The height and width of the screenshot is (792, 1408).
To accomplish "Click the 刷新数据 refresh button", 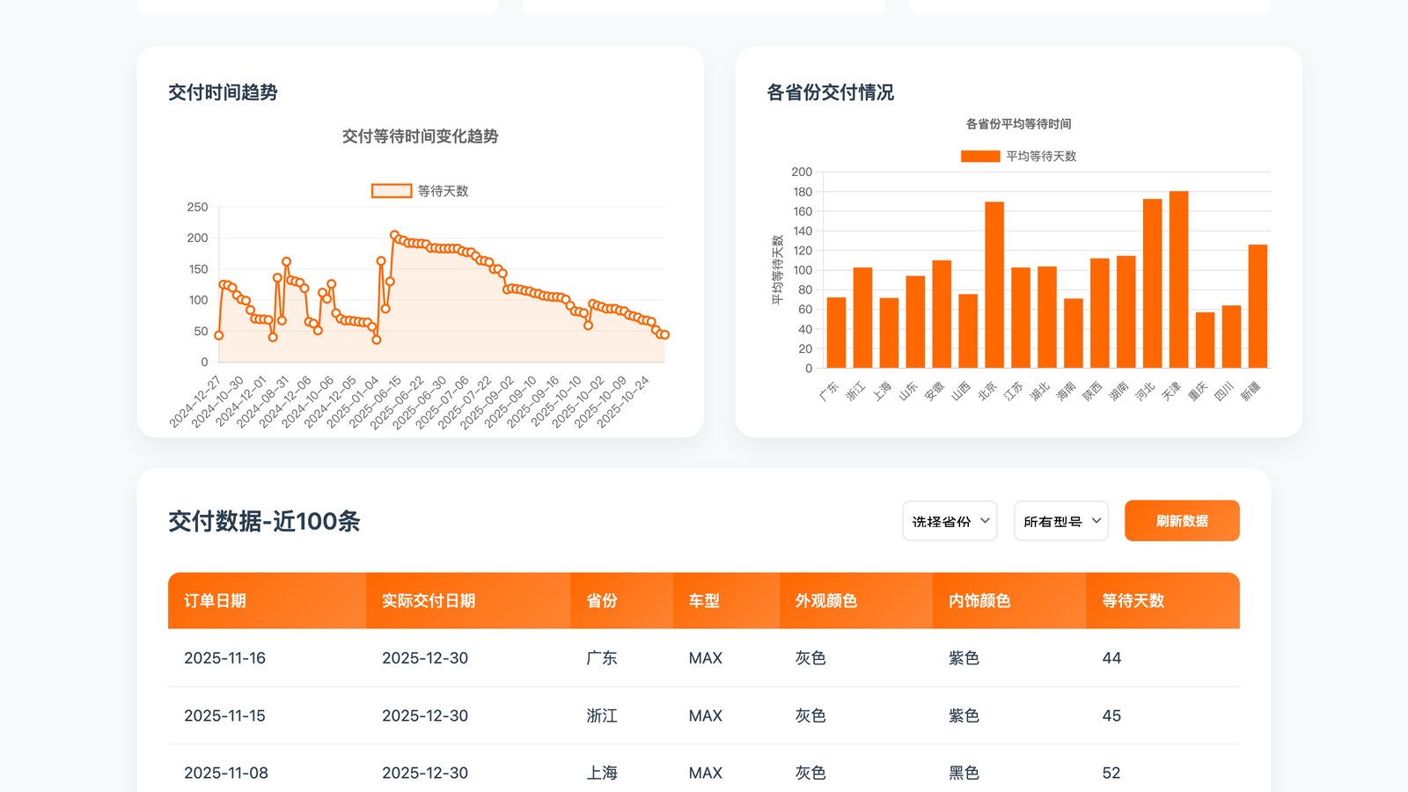I will [1182, 521].
